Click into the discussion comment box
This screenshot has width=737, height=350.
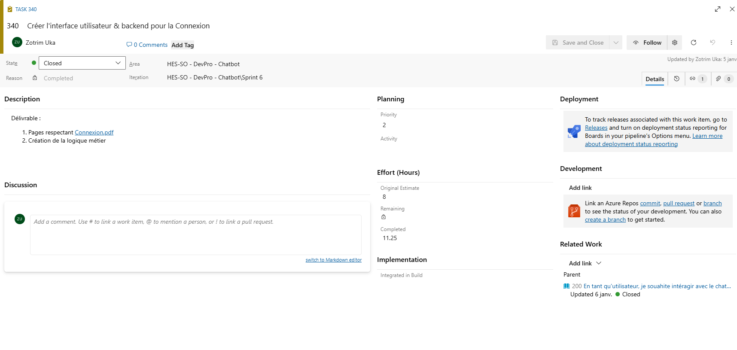click(195, 234)
